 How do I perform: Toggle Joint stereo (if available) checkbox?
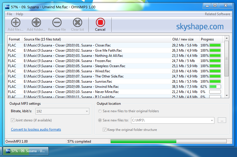(x=13, y=120)
